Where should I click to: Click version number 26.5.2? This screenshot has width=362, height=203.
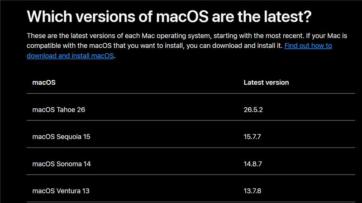coord(253,110)
